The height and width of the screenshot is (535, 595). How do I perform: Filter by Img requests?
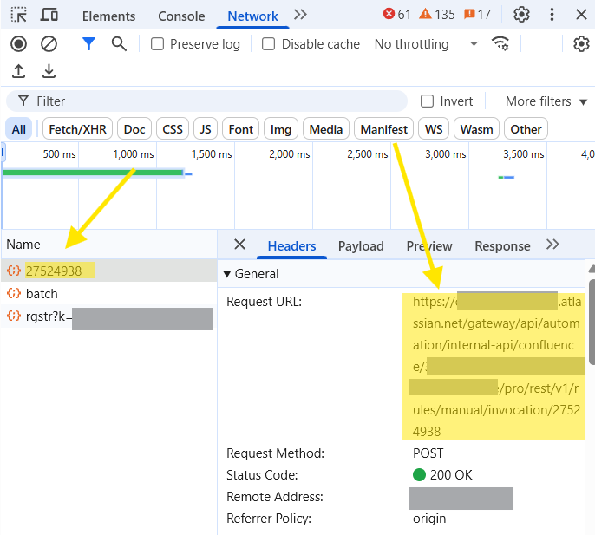(x=281, y=129)
